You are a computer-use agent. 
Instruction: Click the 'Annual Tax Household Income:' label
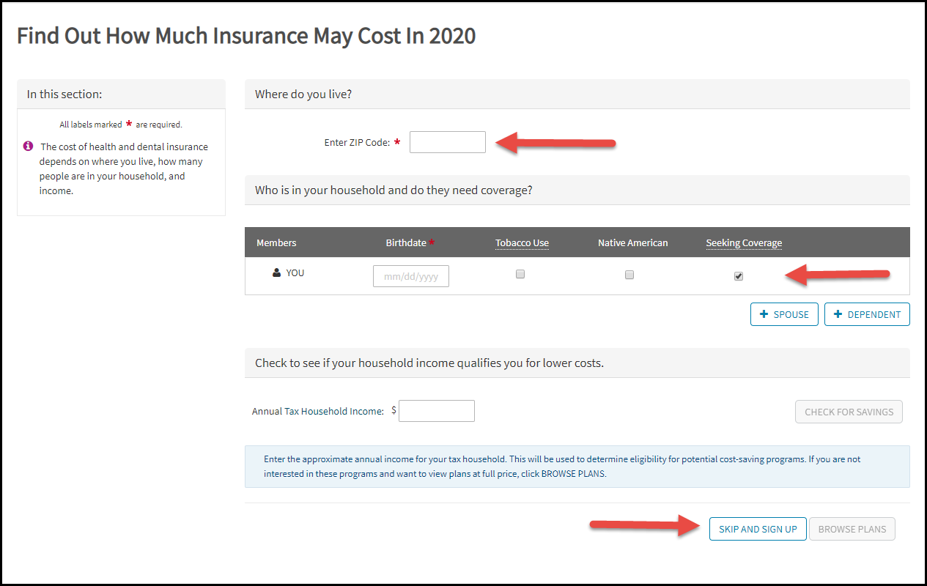(x=318, y=412)
